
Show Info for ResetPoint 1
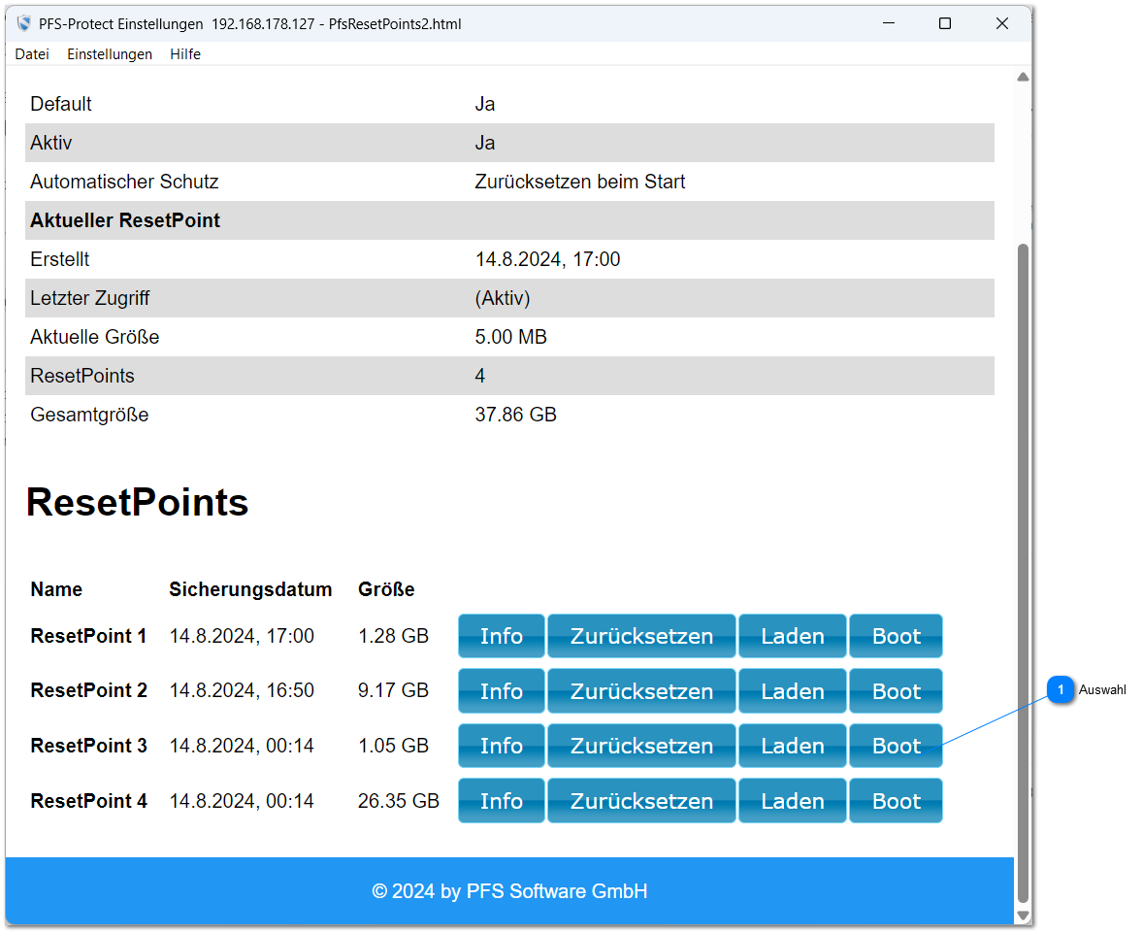pyautogui.click(x=501, y=636)
